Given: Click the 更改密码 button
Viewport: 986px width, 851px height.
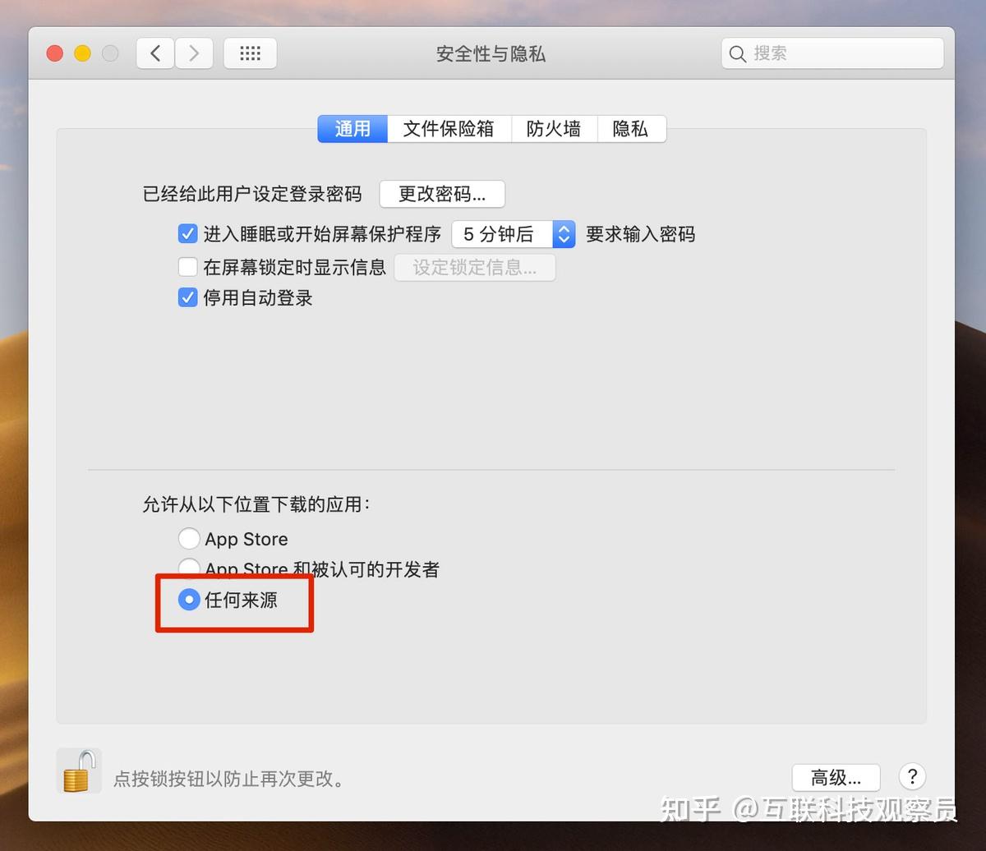Looking at the screenshot, I should tap(442, 194).
